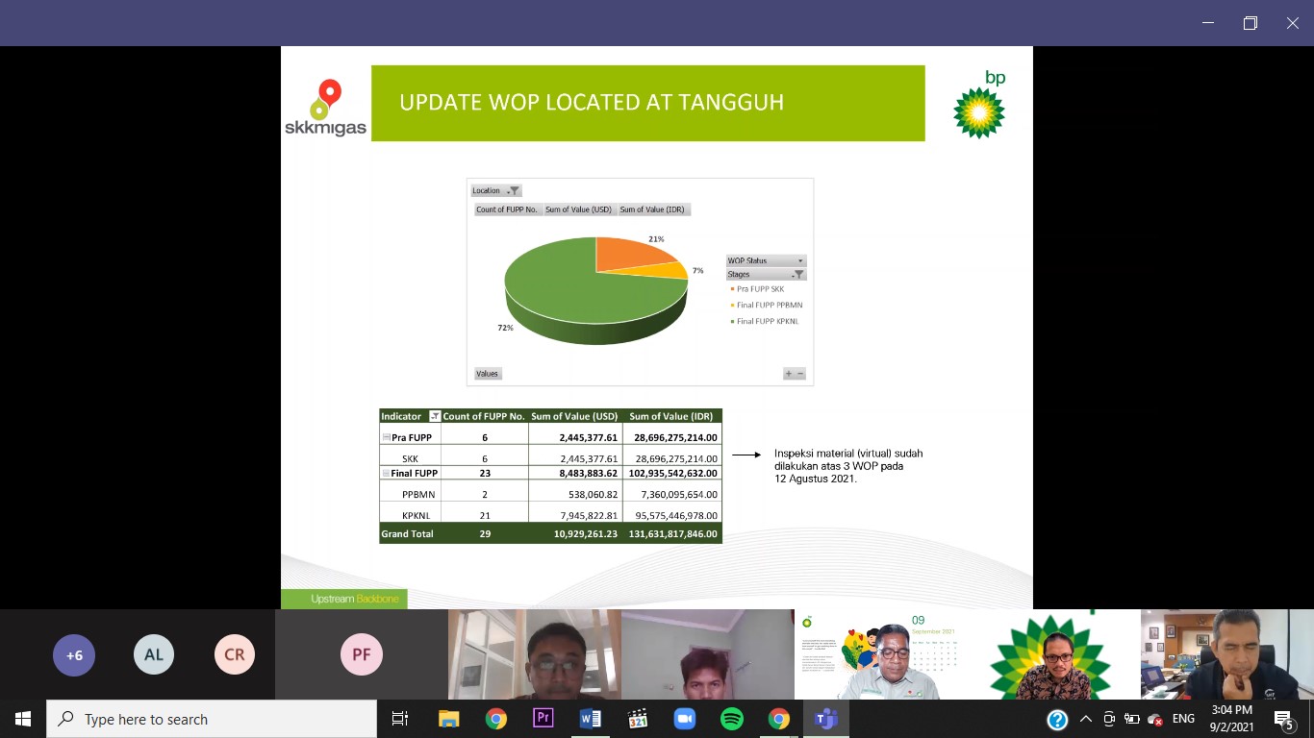The height and width of the screenshot is (738, 1314).
Task: Open the Zoom app taskbar icon
Action: pyautogui.click(x=684, y=719)
